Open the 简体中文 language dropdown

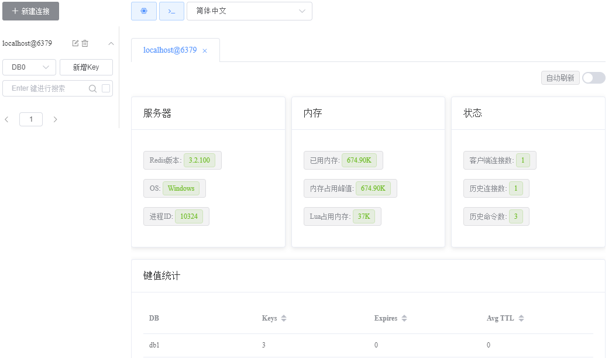[250, 11]
